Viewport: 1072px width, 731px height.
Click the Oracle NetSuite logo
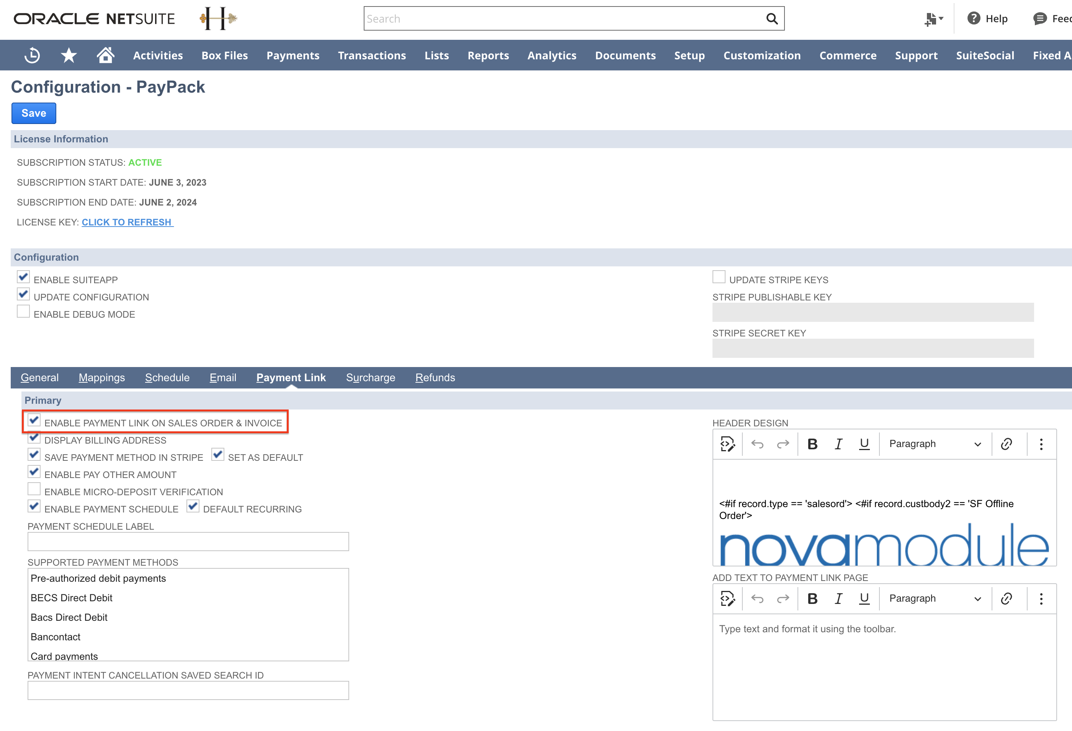[94, 19]
